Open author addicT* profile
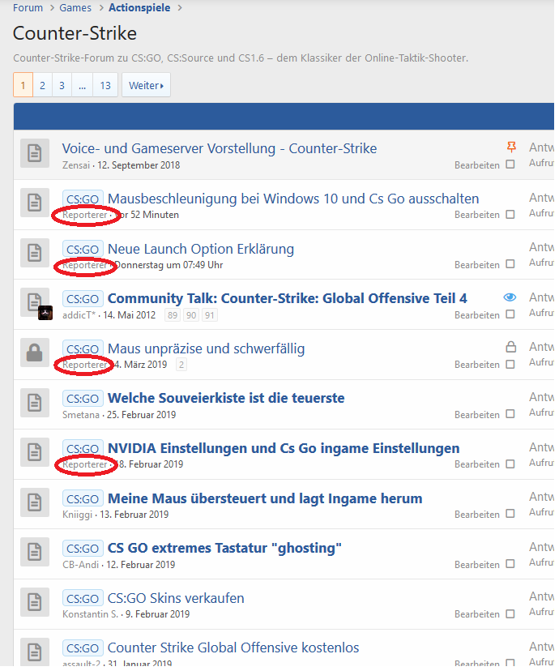Viewport: 559px width, 671px height. (79, 315)
